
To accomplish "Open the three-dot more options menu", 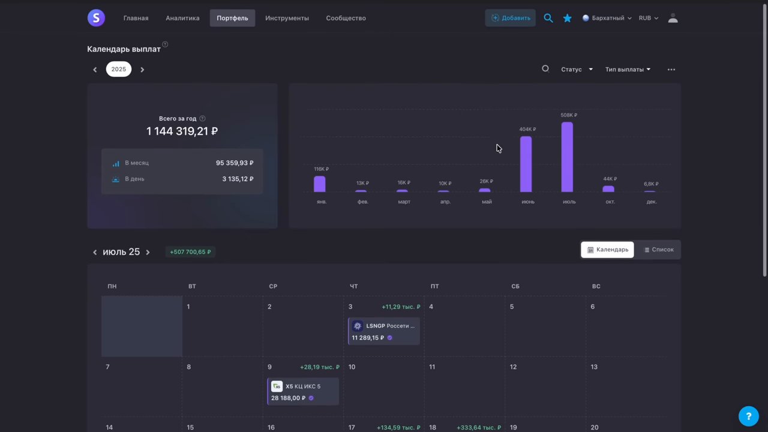I will [x=671, y=70].
